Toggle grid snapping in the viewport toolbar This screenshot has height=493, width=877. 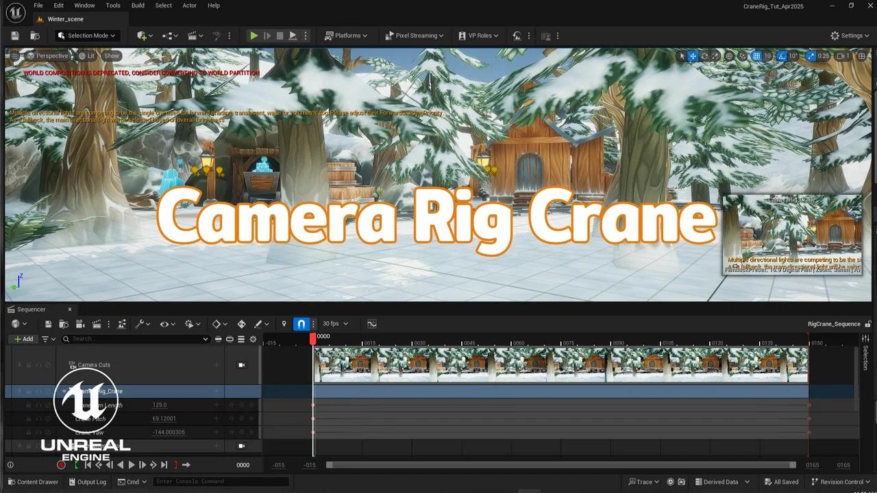click(756, 56)
